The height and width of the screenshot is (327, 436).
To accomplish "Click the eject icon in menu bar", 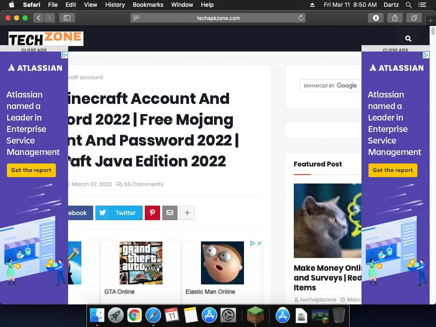I will [312, 5].
